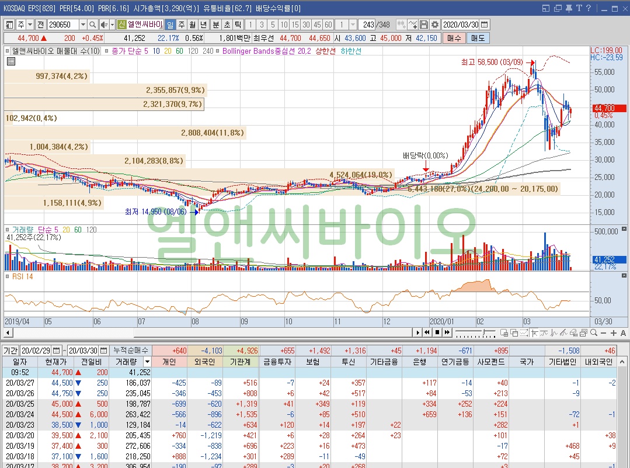630x468 pixels.
Task: Switch chart to 주 weekly period
Action: click(x=182, y=25)
